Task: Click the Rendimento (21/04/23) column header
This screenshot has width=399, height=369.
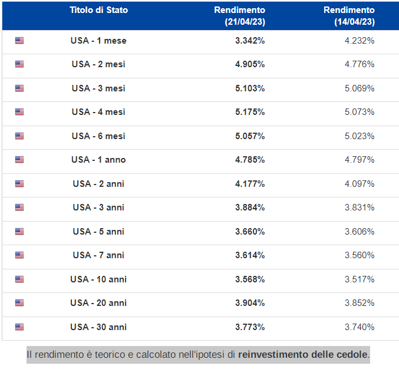Action: coord(239,16)
